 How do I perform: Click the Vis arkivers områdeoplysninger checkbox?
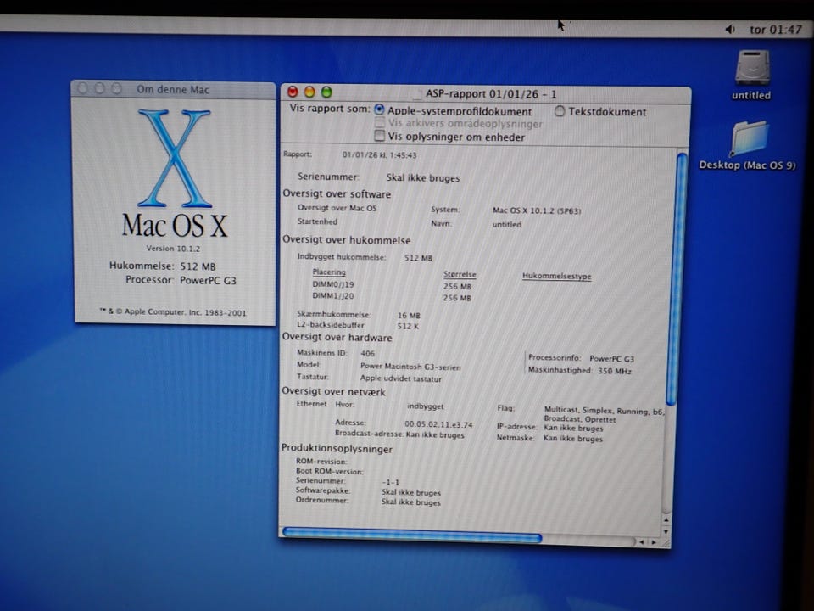[x=380, y=122]
